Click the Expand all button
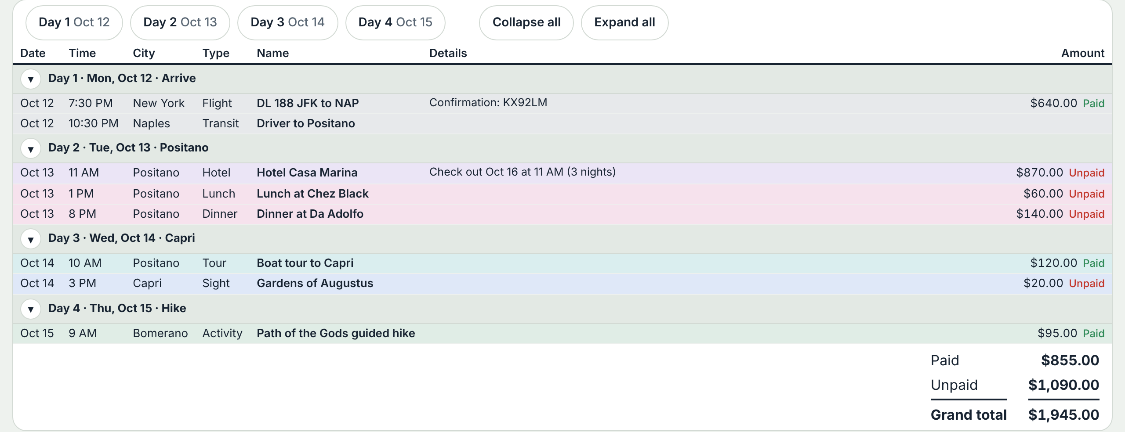The height and width of the screenshot is (432, 1125). [x=625, y=22]
